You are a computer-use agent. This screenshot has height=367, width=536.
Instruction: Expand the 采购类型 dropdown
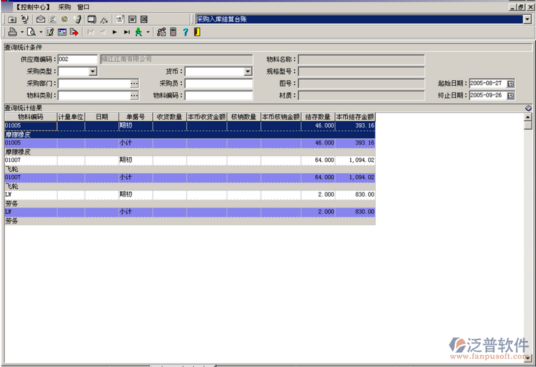92,72
